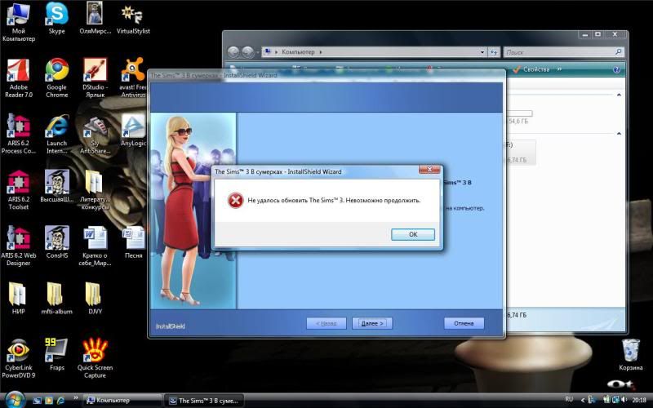Click OK in the Sims 3 error dialog
The image size is (653, 408).
(x=413, y=234)
